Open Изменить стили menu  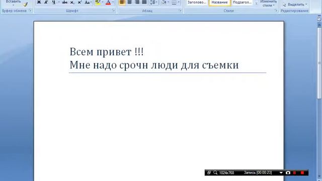click(268, 4)
